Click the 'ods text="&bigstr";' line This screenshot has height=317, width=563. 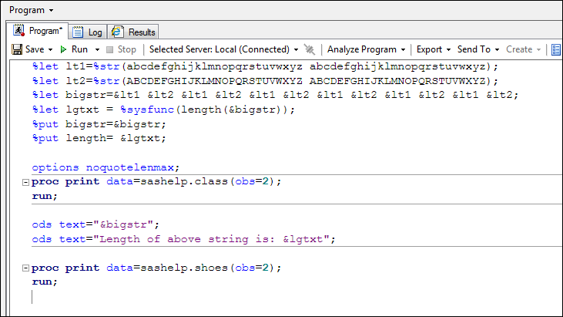point(96,224)
